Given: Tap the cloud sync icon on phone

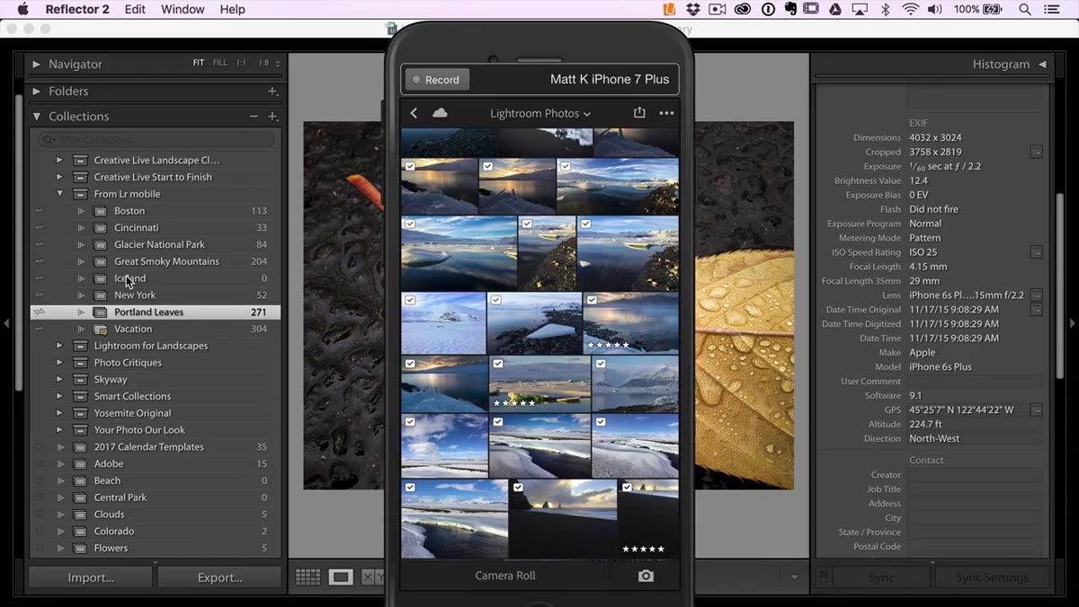Looking at the screenshot, I should 440,113.
